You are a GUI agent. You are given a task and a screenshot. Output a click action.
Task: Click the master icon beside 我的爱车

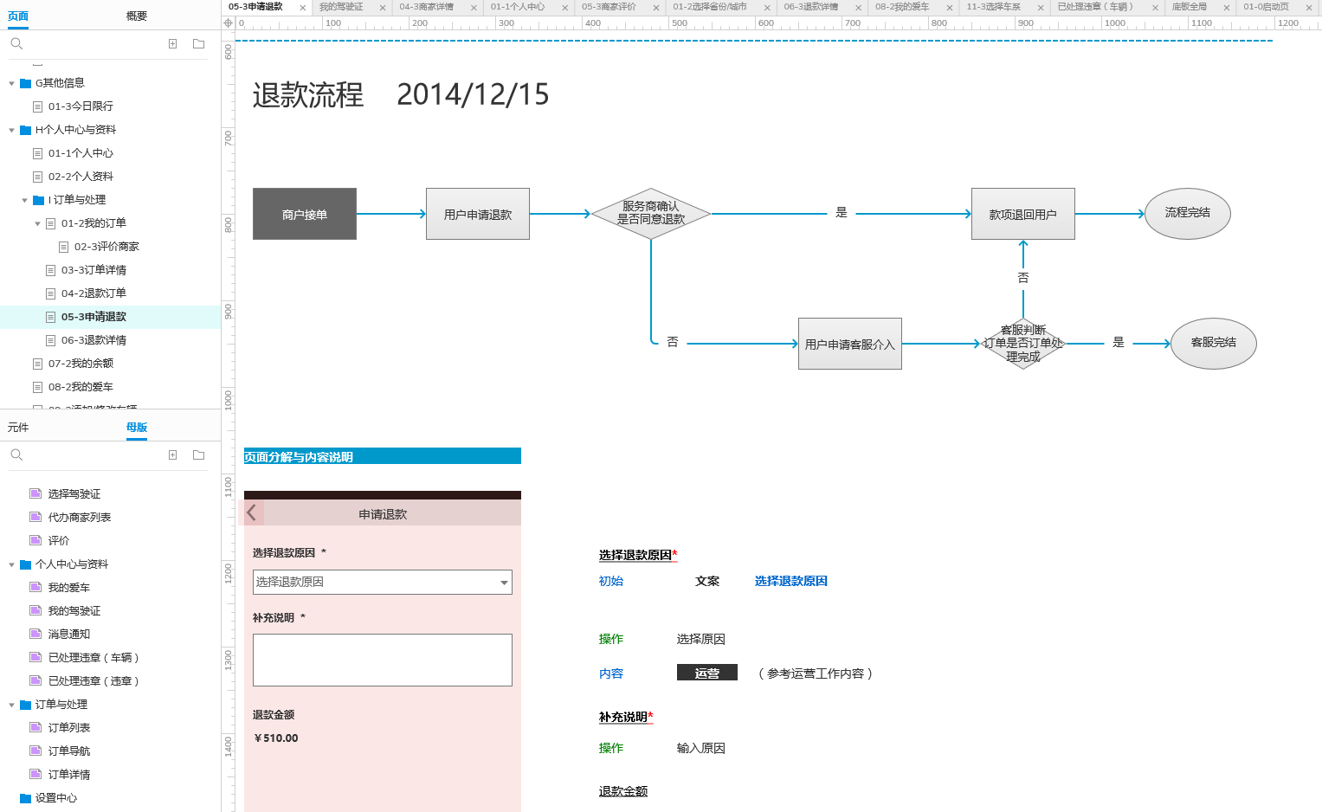(35, 587)
